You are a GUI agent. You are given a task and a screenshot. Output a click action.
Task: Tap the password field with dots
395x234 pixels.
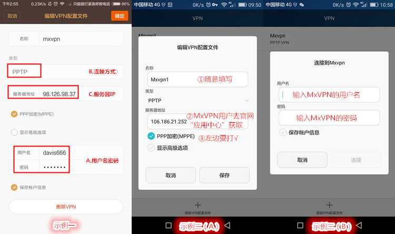pyautogui.click(x=66, y=167)
